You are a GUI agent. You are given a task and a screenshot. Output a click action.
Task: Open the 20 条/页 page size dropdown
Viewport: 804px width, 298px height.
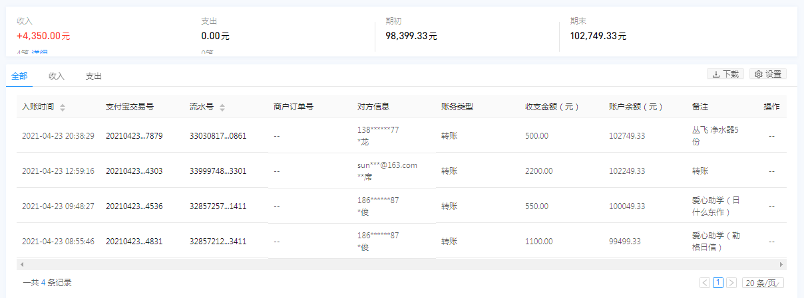[763, 283]
